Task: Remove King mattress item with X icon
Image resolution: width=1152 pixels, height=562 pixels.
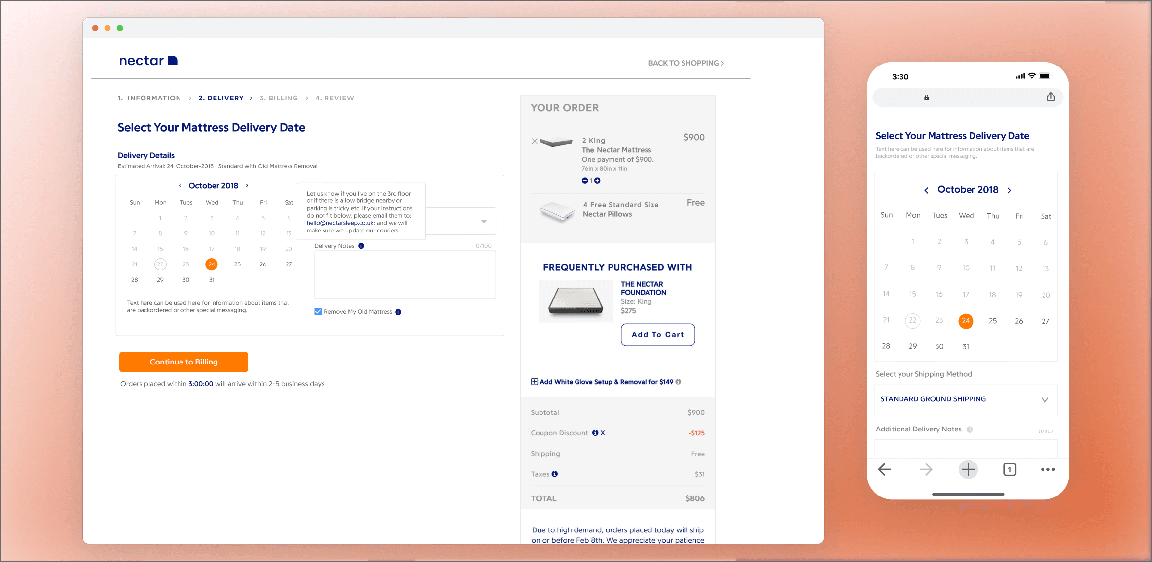Action: point(534,141)
